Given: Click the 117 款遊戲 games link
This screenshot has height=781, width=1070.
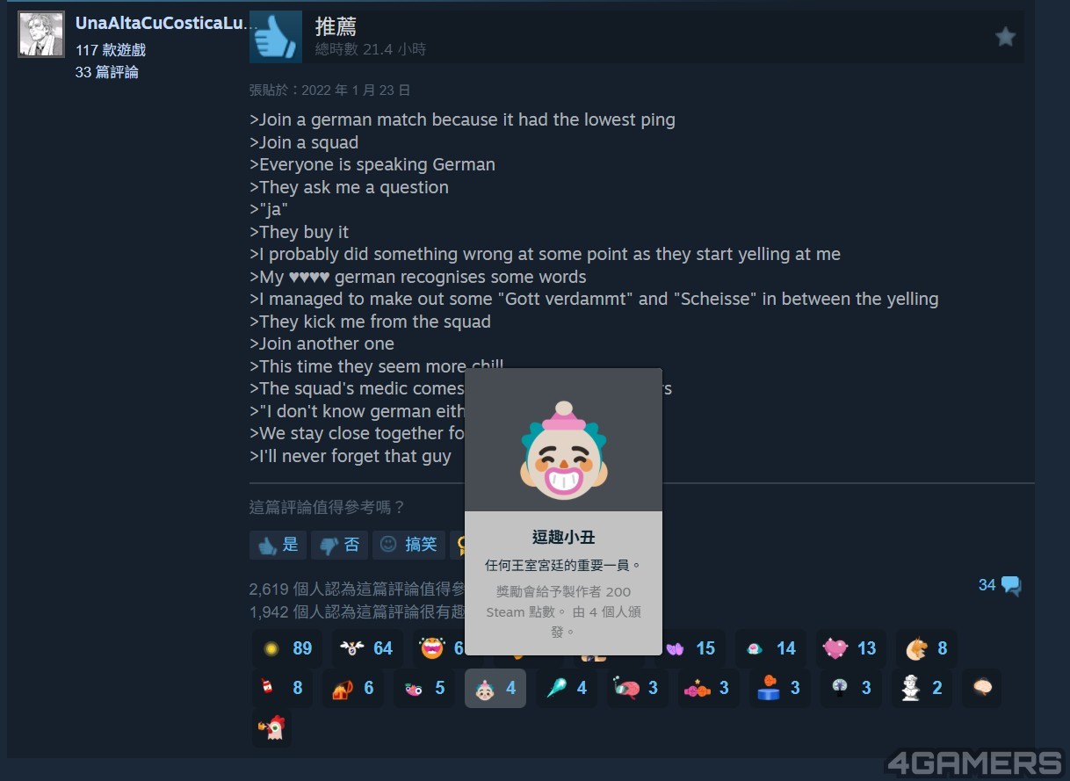Looking at the screenshot, I should 111,50.
